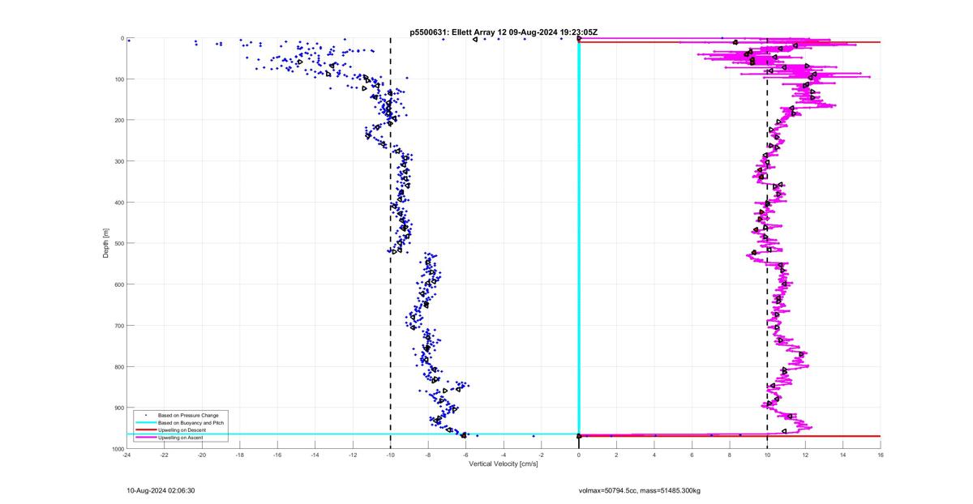This screenshot has height=504, width=973.
Task: Click the '900' depth tick label
Action: tap(118, 408)
